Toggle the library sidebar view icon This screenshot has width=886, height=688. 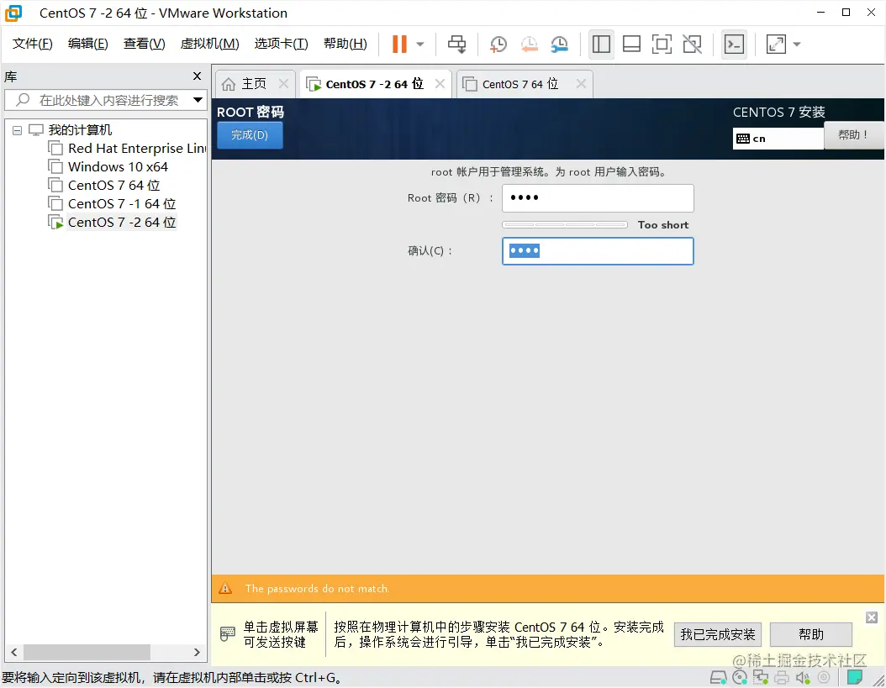tap(601, 44)
